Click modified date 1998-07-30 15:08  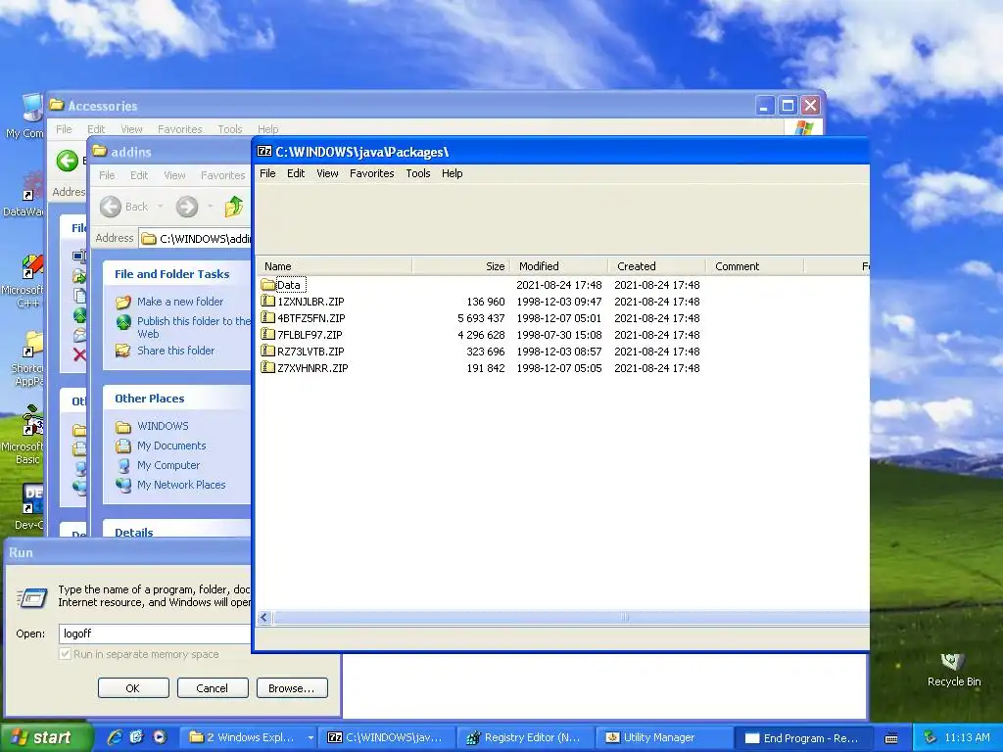(559, 335)
